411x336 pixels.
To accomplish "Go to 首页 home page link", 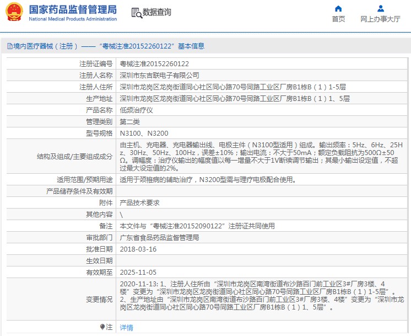I will (x=338, y=19).
